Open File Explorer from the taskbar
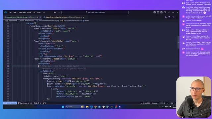Image resolution: width=212 pixels, height=119 pixels. 87,107
